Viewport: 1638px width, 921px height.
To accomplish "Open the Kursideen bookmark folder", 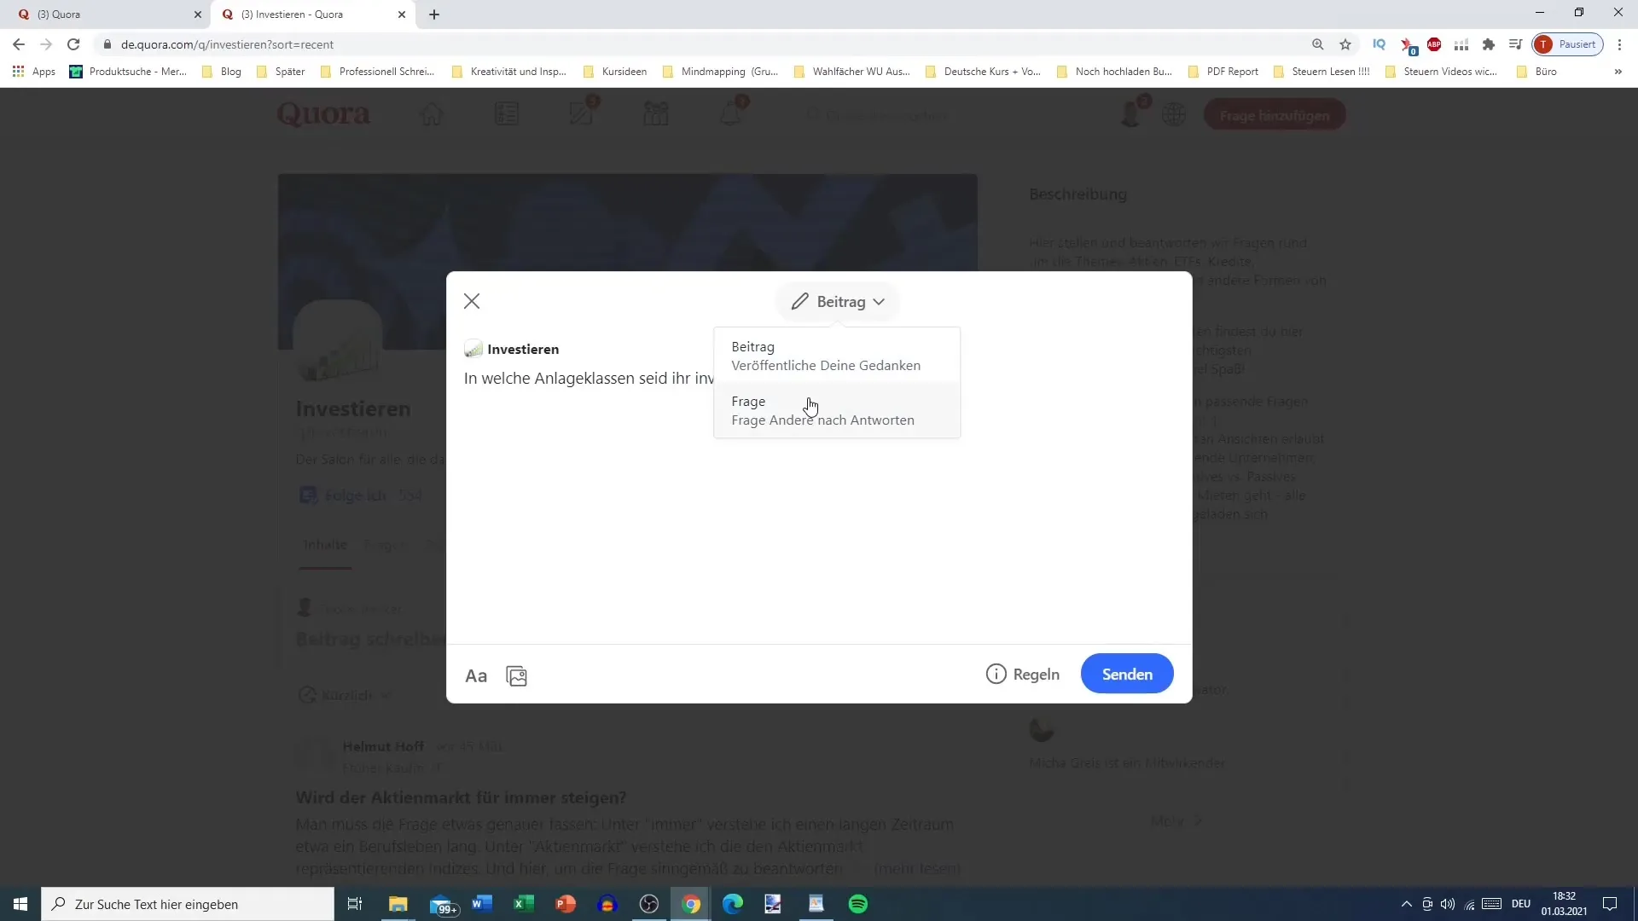I will (x=614, y=72).
